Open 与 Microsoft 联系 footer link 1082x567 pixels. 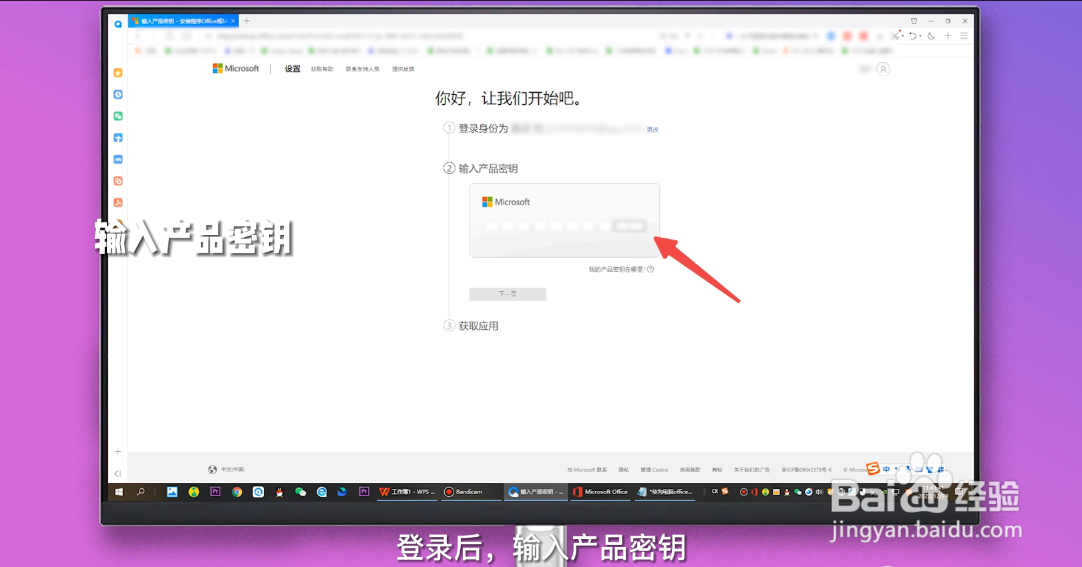point(587,470)
